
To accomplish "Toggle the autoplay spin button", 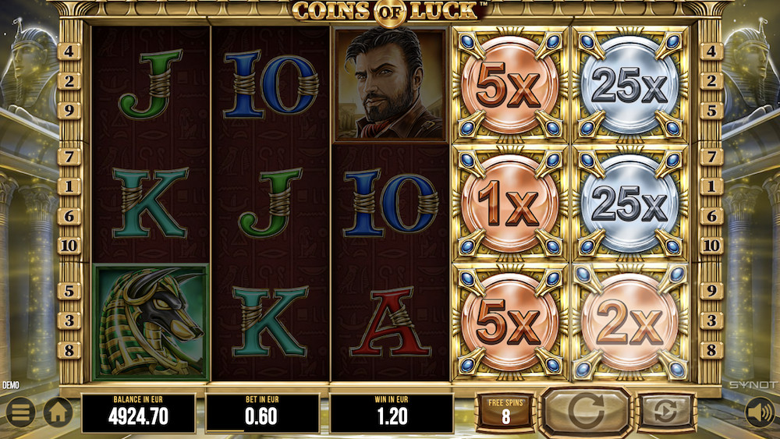I will click(x=666, y=411).
